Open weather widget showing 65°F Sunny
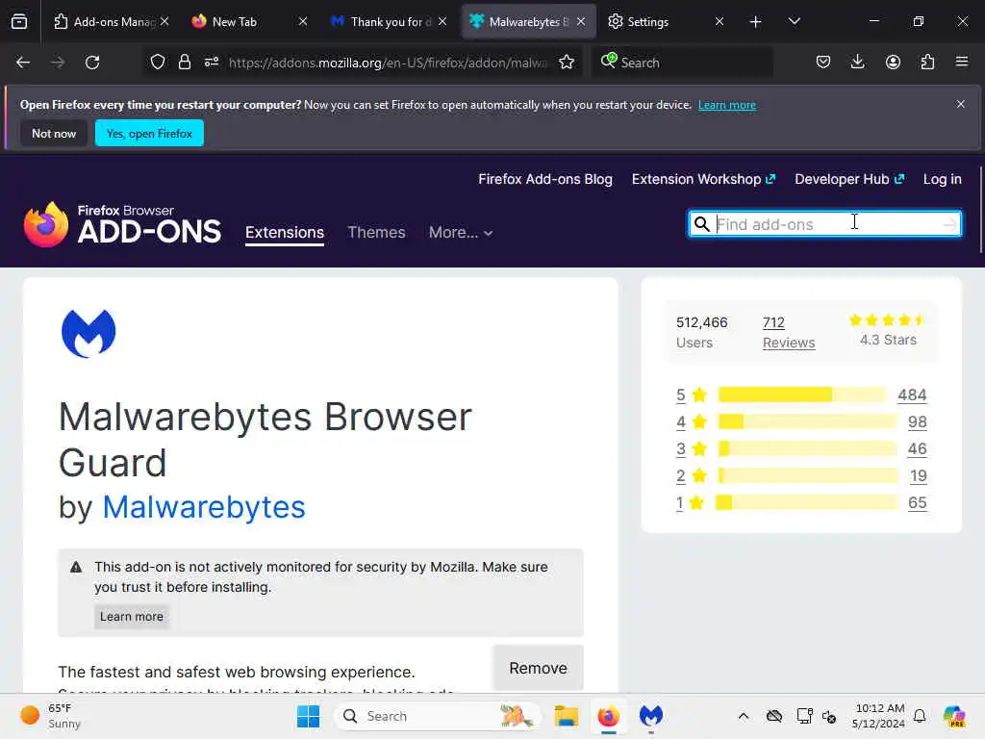The height and width of the screenshot is (739, 985). tap(50, 716)
